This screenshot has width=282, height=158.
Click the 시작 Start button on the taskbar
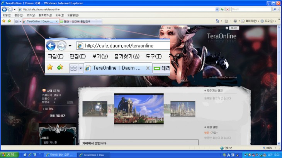click(9, 155)
